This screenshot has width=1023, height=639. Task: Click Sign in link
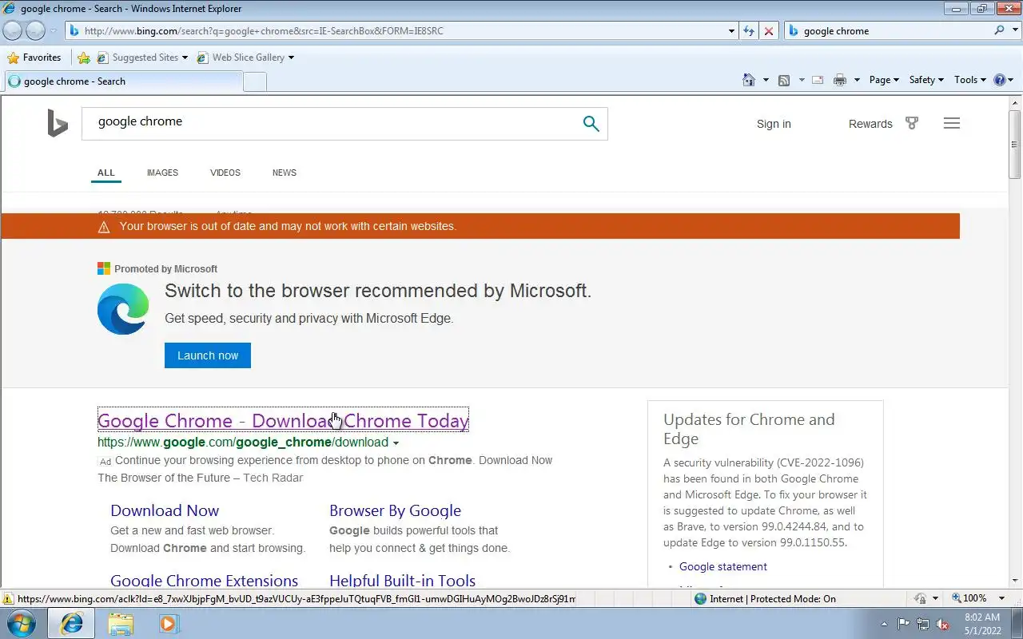pyautogui.click(x=774, y=124)
